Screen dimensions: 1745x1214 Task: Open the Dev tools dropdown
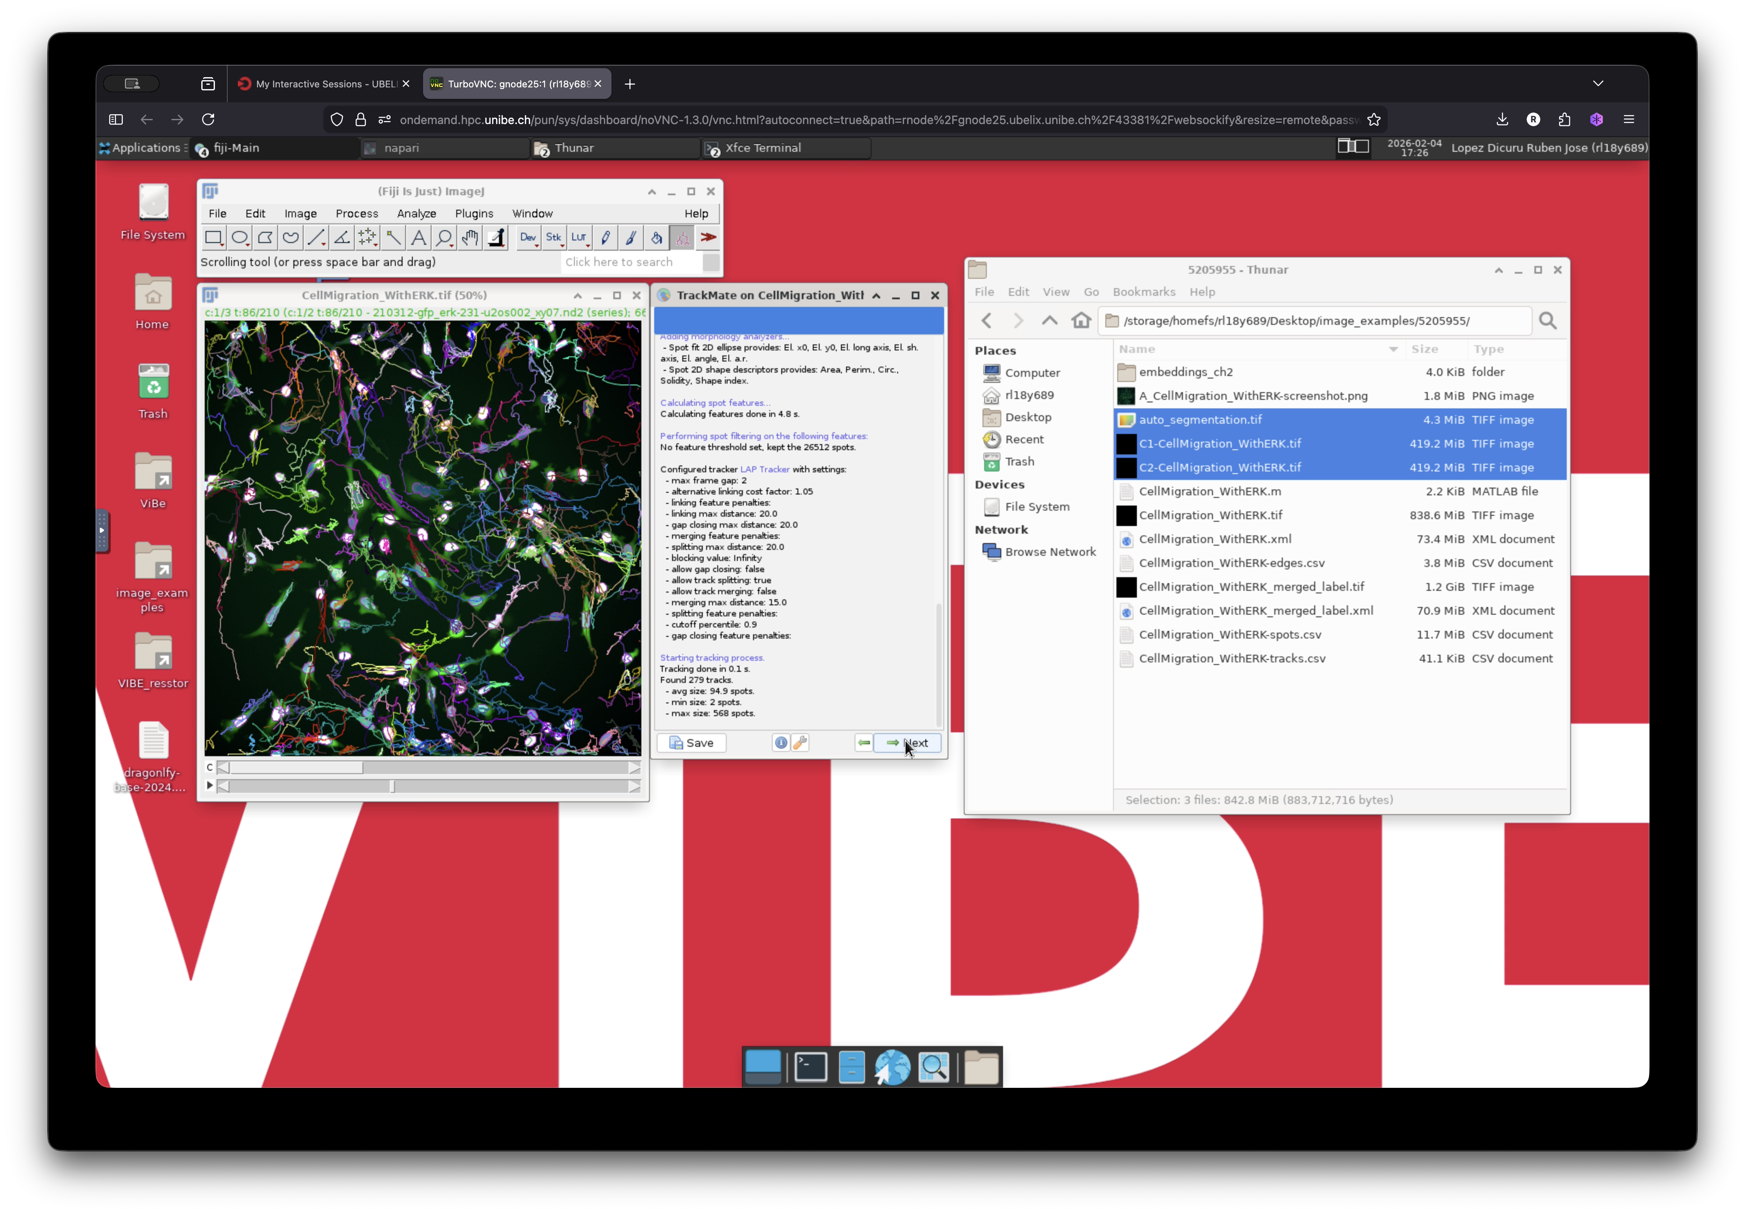click(x=528, y=238)
